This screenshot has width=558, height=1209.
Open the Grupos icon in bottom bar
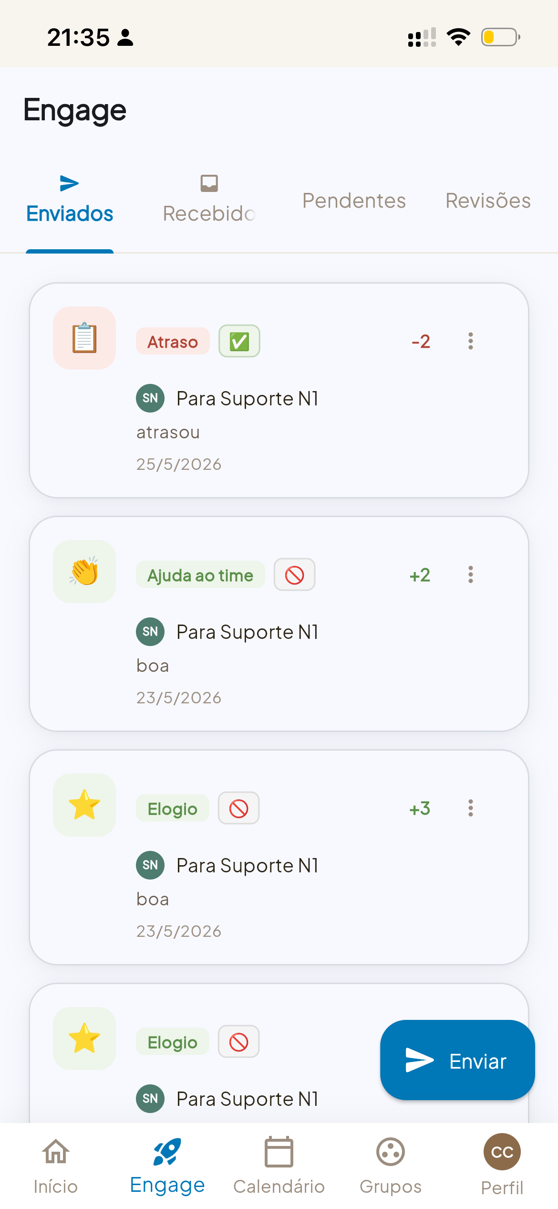point(391,1152)
